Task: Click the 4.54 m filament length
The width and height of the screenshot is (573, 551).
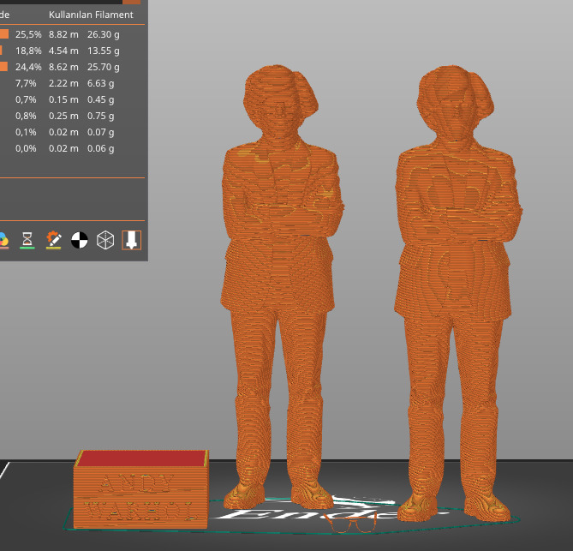Action: [63, 51]
